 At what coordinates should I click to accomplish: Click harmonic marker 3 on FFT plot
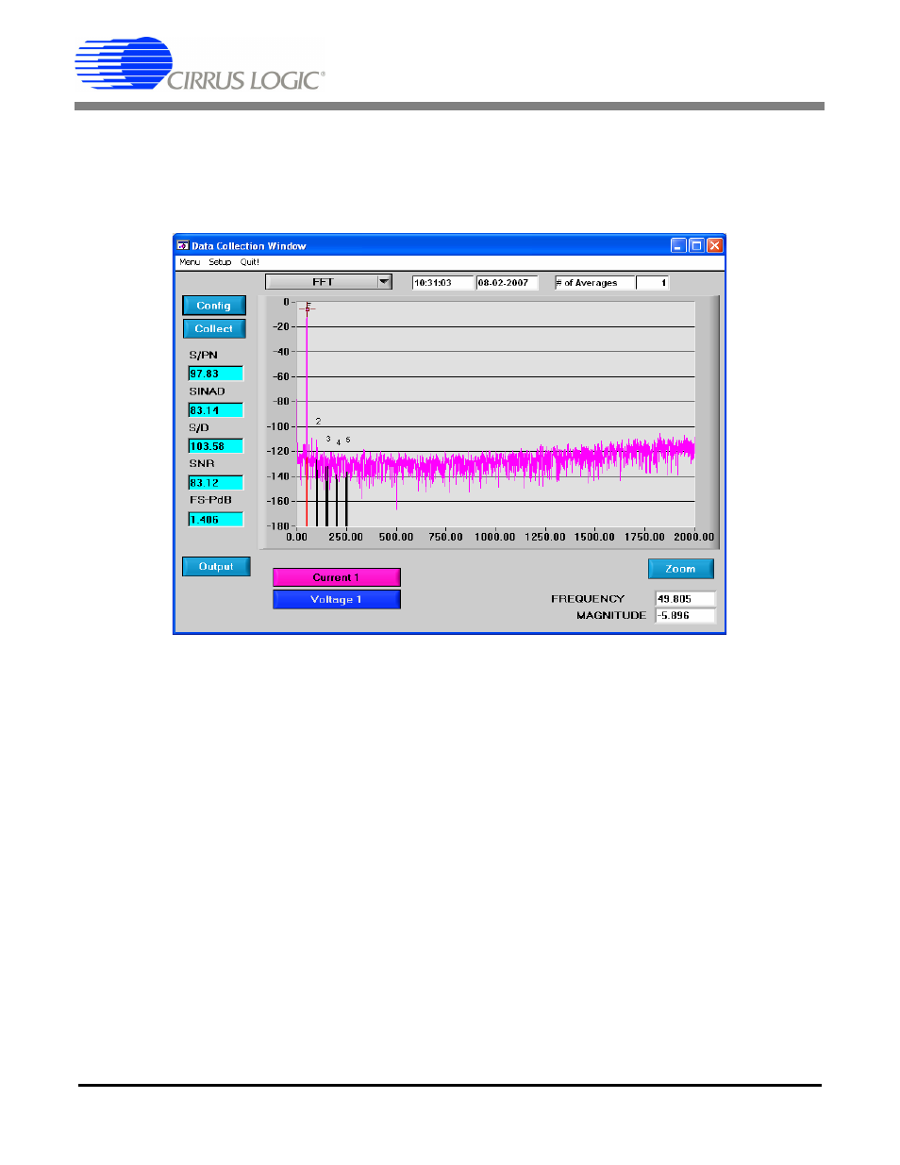pos(328,439)
